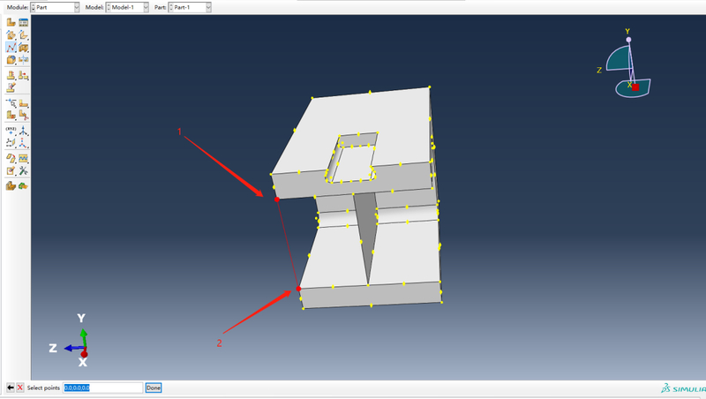Select the Create Mirror tool icon
The image size is (706, 399).
[x=24, y=59]
